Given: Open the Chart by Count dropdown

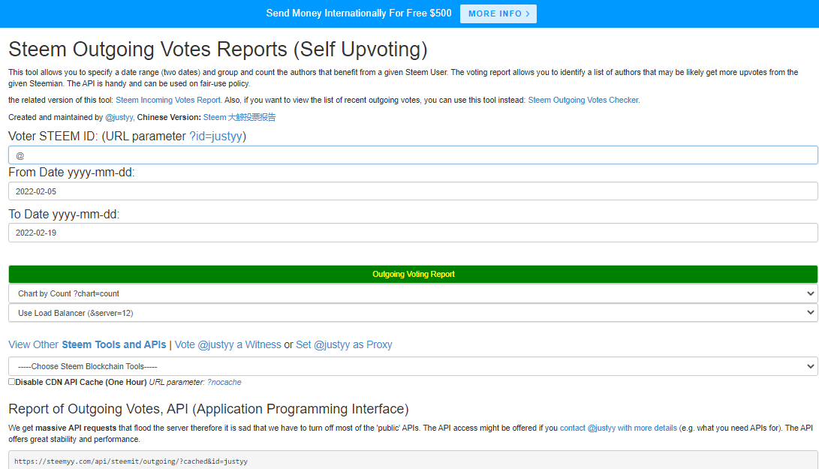Looking at the screenshot, I should 413,293.
